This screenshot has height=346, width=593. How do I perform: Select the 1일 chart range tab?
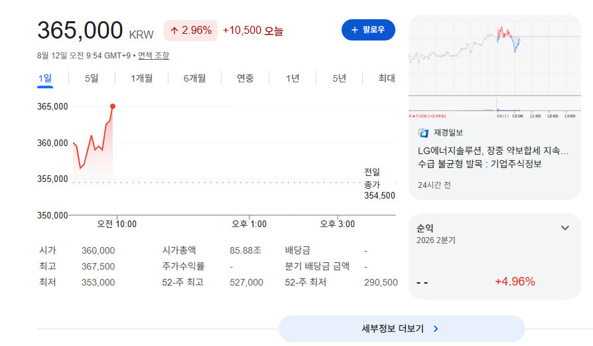(x=45, y=78)
